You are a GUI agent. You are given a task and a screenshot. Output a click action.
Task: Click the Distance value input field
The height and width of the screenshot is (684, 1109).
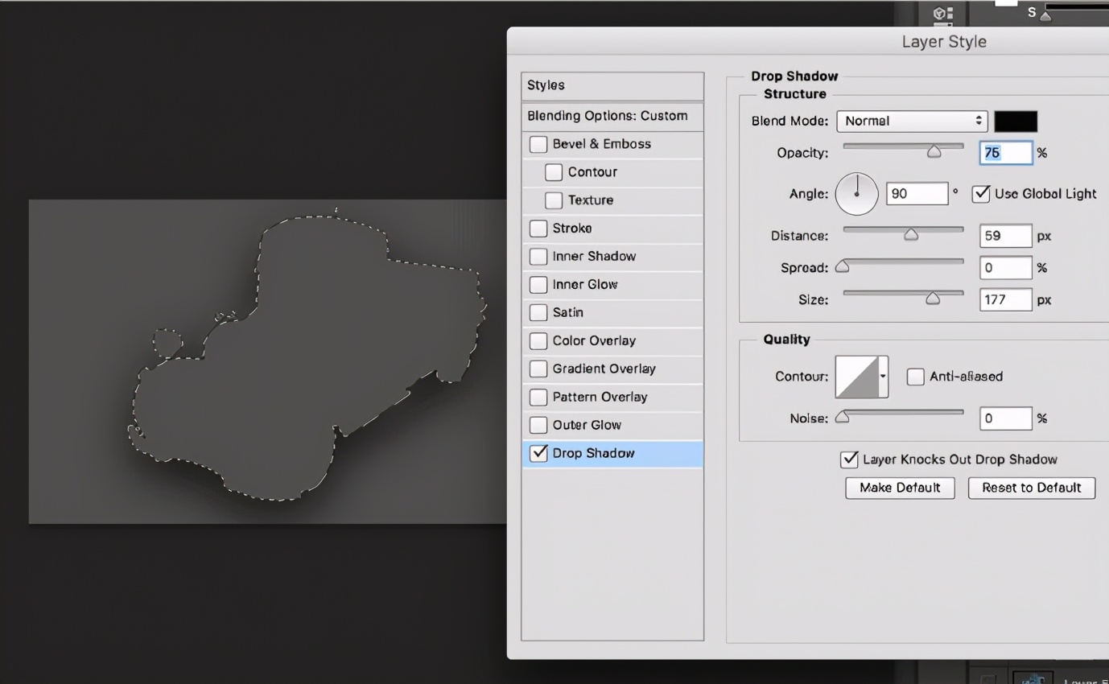pyautogui.click(x=1005, y=236)
